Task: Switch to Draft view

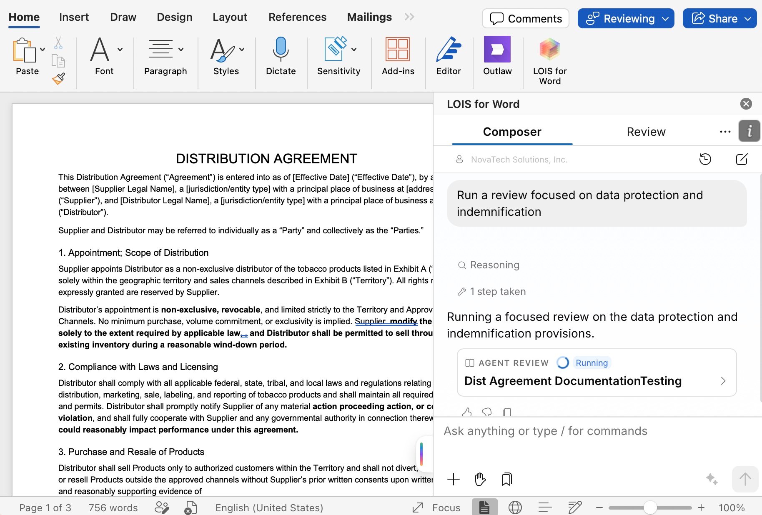Action: [x=575, y=507]
